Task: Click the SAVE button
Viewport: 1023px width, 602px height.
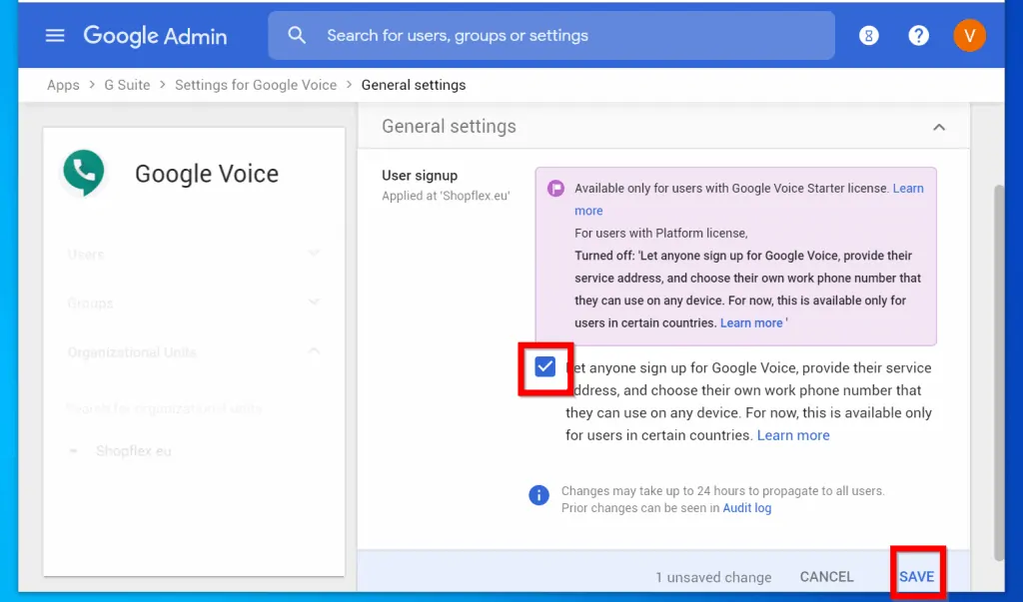Action: pos(916,576)
